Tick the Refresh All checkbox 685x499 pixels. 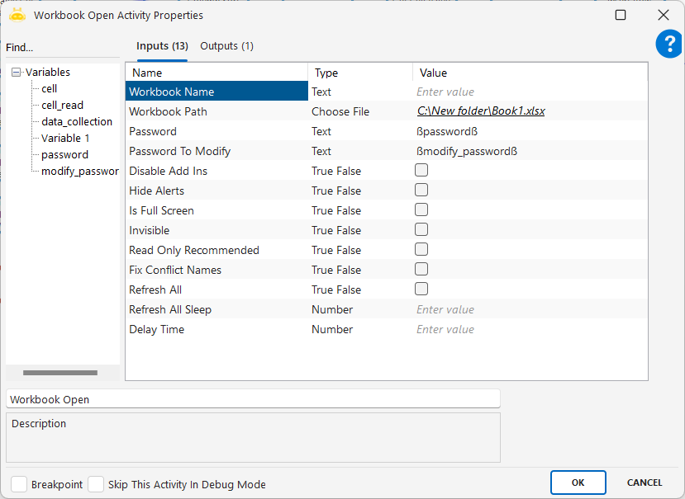pyautogui.click(x=421, y=290)
